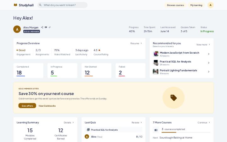227x142 pixels.
Task: Copy profile link using the link icon
Action: (50, 27)
